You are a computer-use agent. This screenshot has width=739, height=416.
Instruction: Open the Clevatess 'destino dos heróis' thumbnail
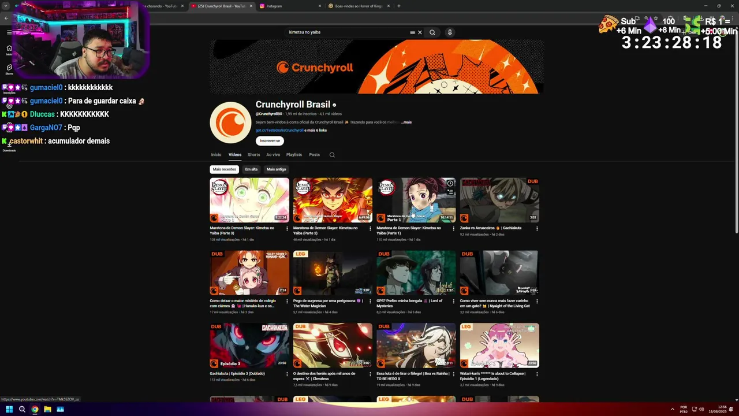[x=333, y=346]
